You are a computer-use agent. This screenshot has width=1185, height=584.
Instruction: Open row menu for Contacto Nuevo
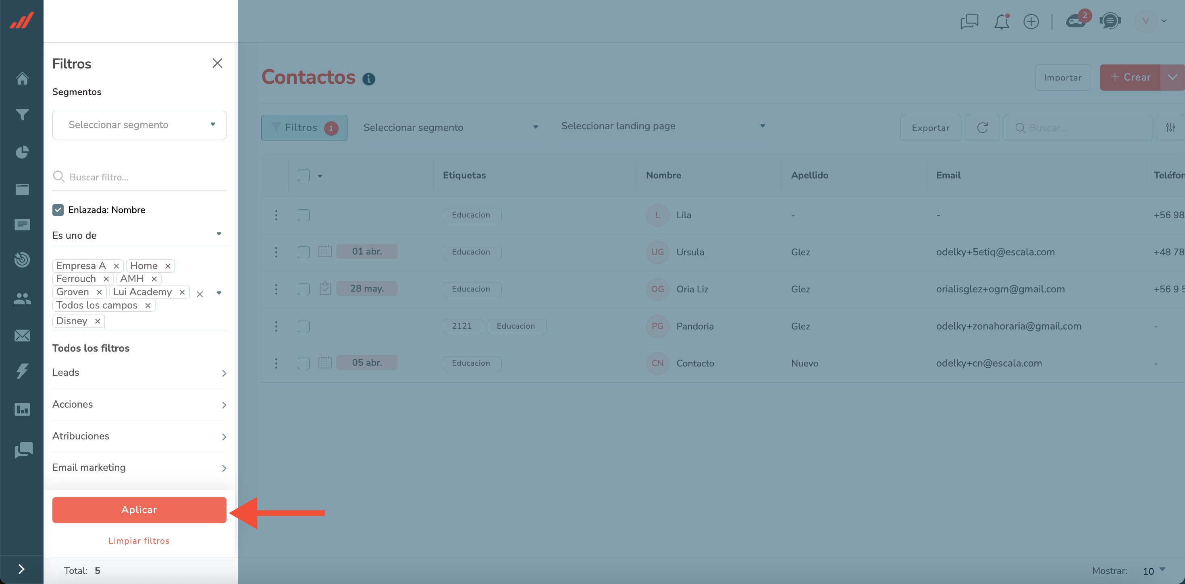[x=276, y=363]
